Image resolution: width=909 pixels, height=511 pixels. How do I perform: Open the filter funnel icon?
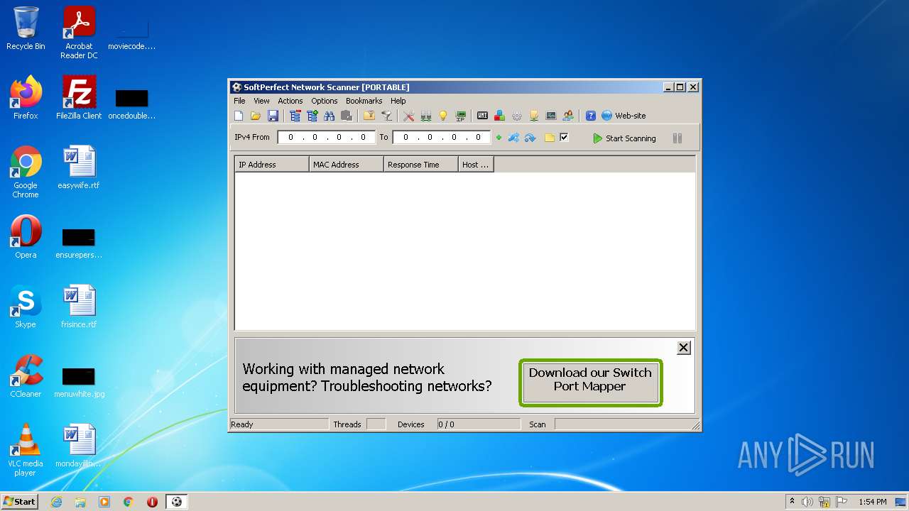[386, 116]
